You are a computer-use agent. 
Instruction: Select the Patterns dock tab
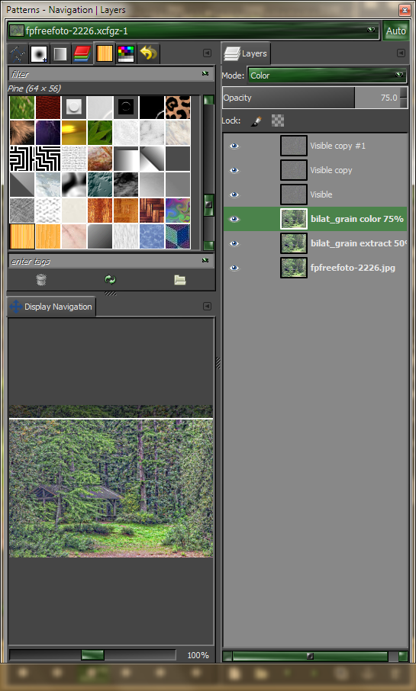click(x=104, y=53)
